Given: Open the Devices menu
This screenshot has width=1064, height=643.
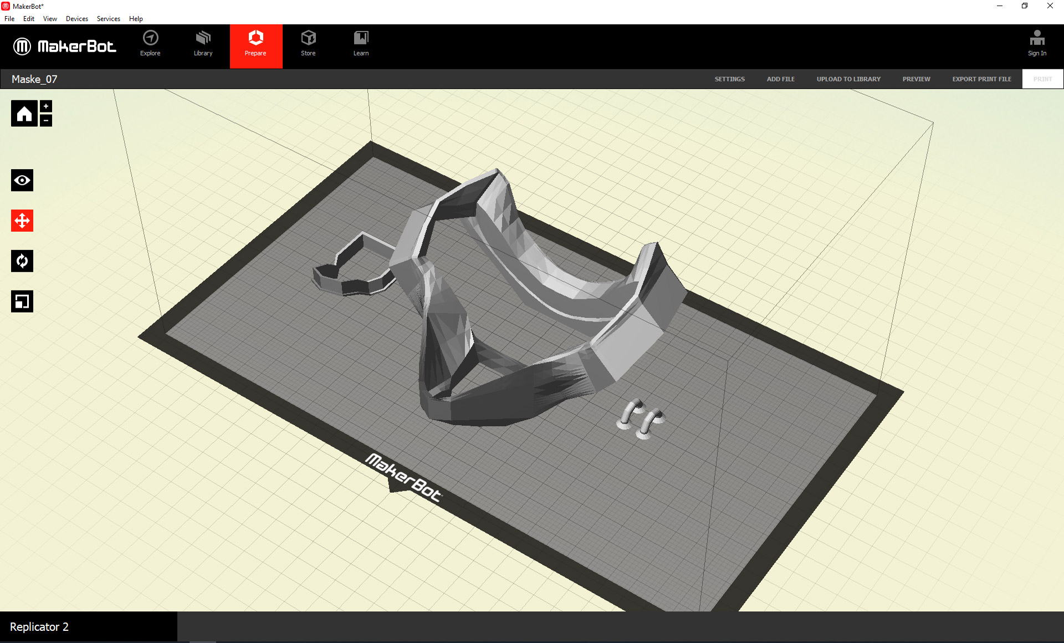Looking at the screenshot, I should (x=77, y=19).
